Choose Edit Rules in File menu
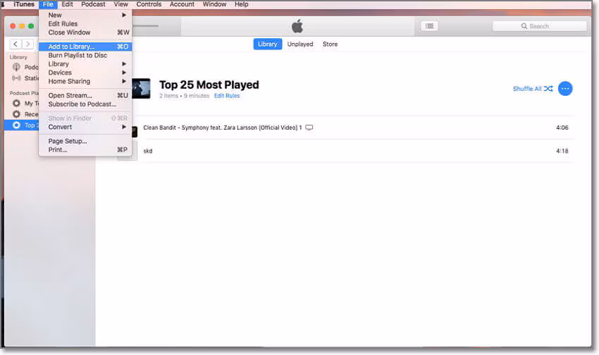The width and height of the screenshot is (599, 355). click(x=85, y=24)
